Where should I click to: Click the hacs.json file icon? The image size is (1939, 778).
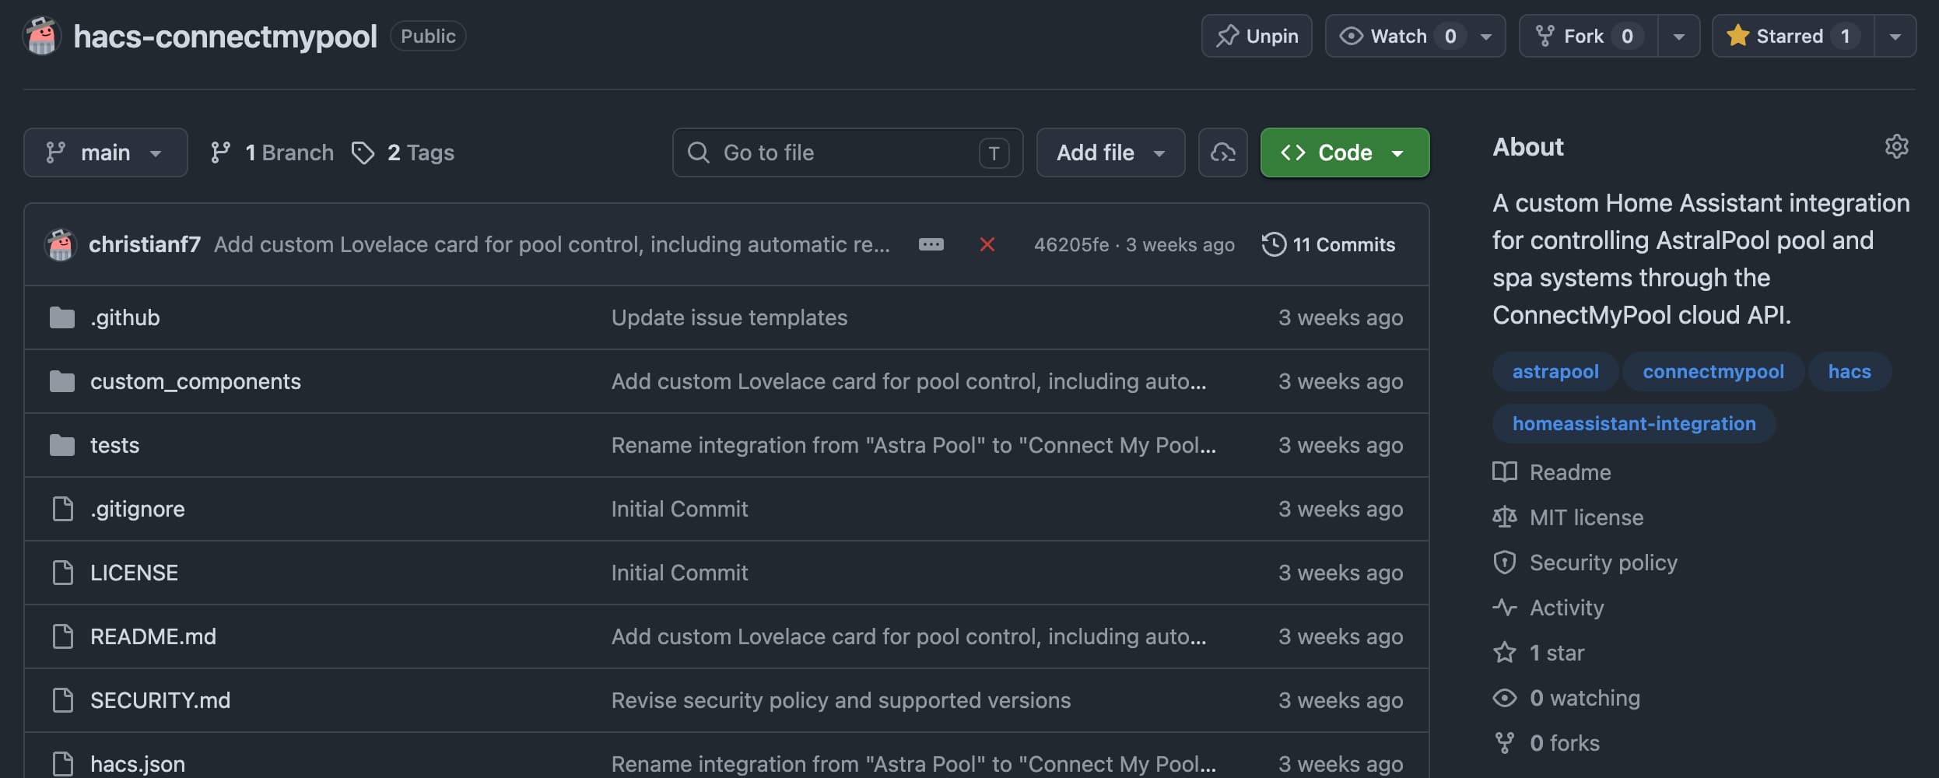[x=62, y=764]
